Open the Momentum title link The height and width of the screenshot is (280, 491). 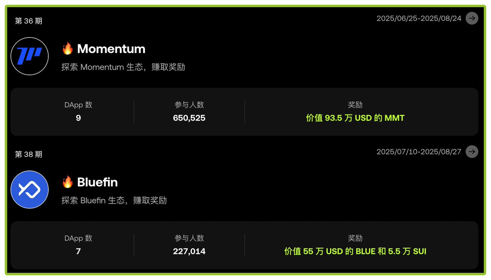coord(111,49)
